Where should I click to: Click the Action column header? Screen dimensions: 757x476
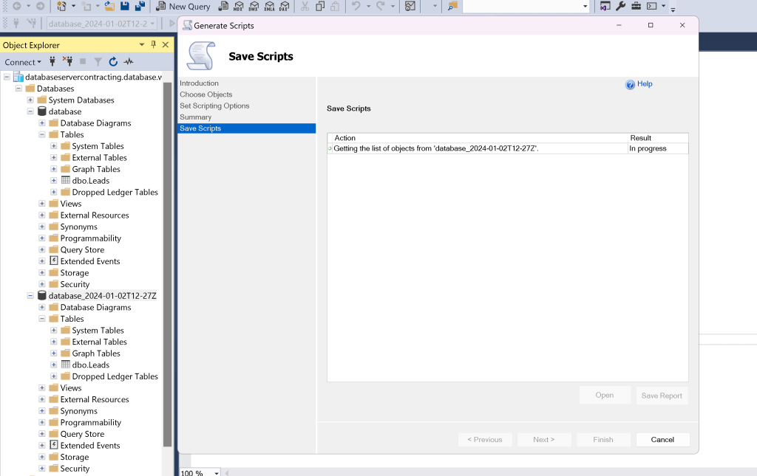[478, 138]
